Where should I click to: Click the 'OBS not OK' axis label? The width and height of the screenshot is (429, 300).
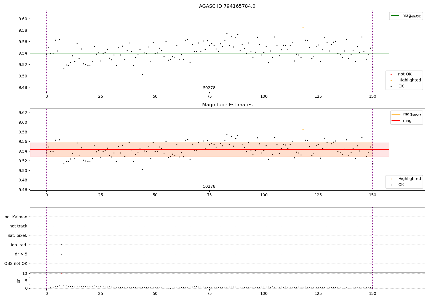tap(16, 263)
